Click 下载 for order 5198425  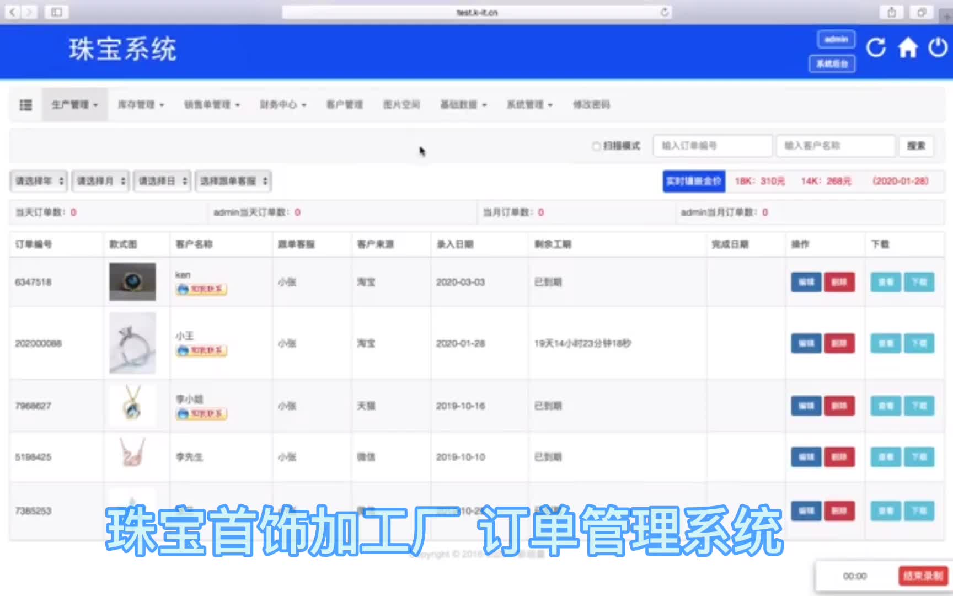[919, 457]
